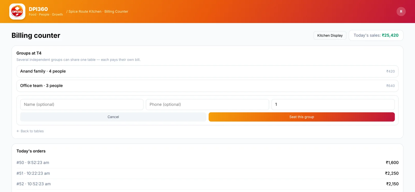Viewport: 415px width, 192px height.
Task: Select the Anand family group row
Action: point(208,71)
